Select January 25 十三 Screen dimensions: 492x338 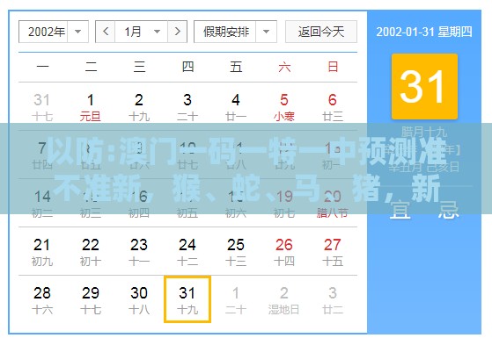[x=236, y=252]
